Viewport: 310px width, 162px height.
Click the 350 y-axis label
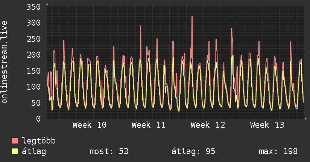tap(33, 7)
